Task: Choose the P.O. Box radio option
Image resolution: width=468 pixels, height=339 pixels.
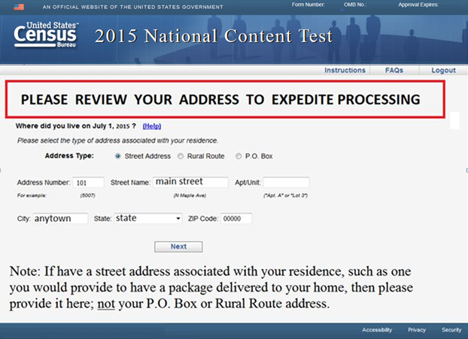Action: [x=239, y=156]
